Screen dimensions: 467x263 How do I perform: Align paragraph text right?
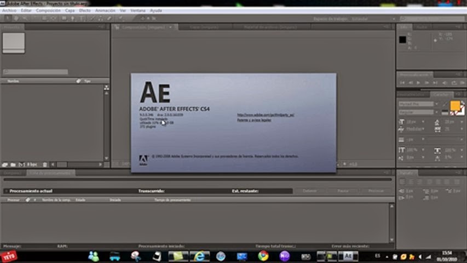click(x=420, y=181)
